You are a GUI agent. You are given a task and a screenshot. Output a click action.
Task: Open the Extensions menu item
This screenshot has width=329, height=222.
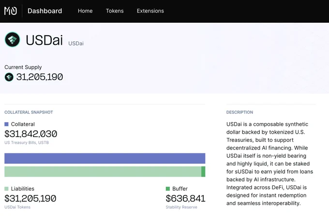pos(150,11)
